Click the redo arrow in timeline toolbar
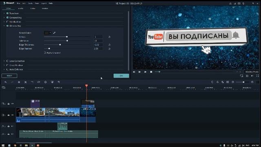Viewport: 261px width, 147px height. (12, 82)
